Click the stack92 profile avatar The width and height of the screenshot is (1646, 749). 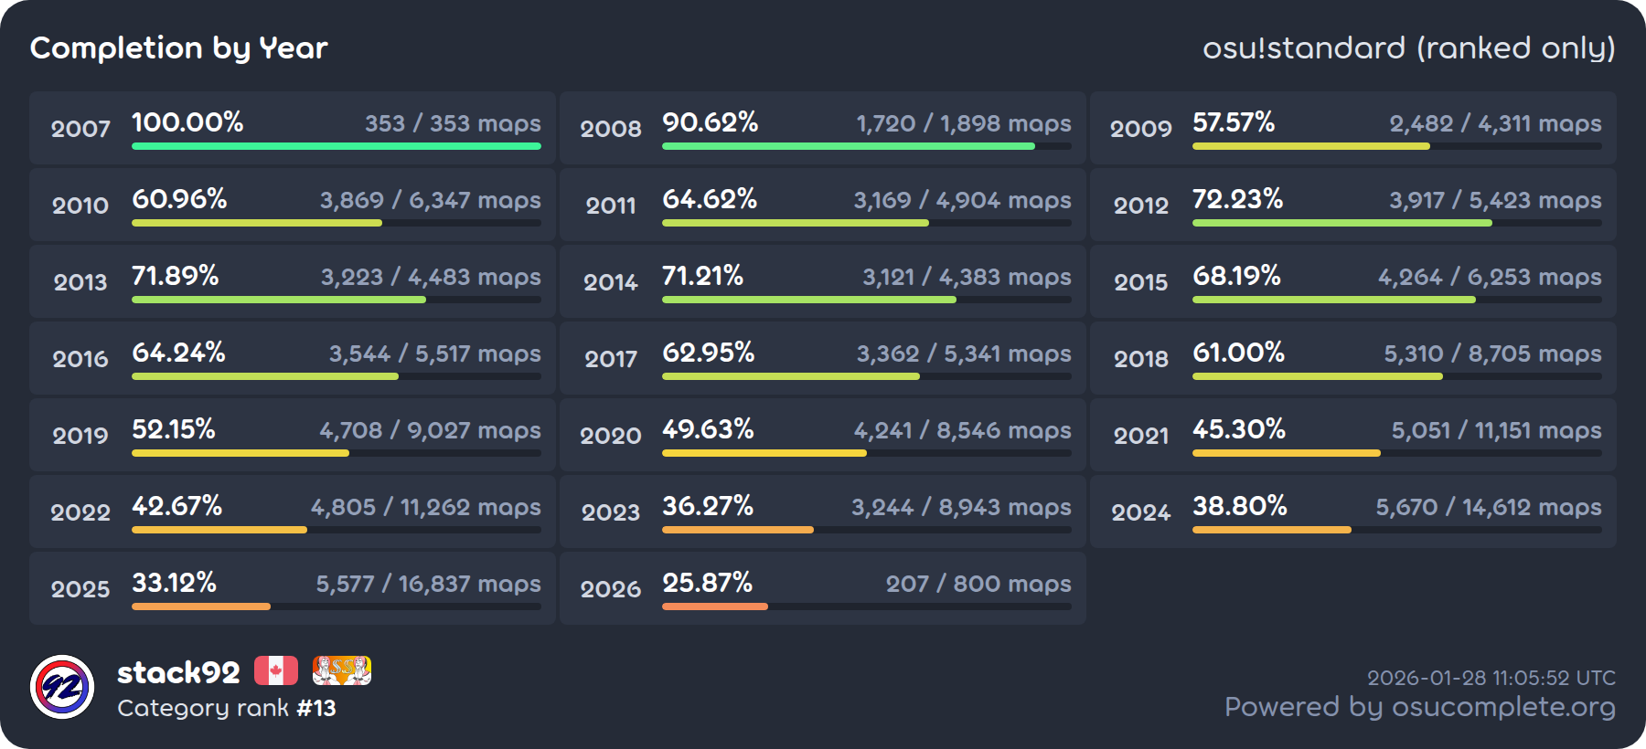(x=62, y=687)
